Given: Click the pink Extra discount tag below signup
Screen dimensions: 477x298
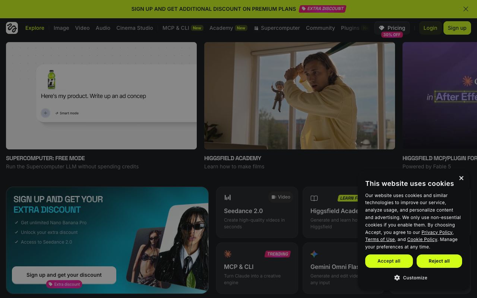Looking at the screenshot, I should 64,284.
